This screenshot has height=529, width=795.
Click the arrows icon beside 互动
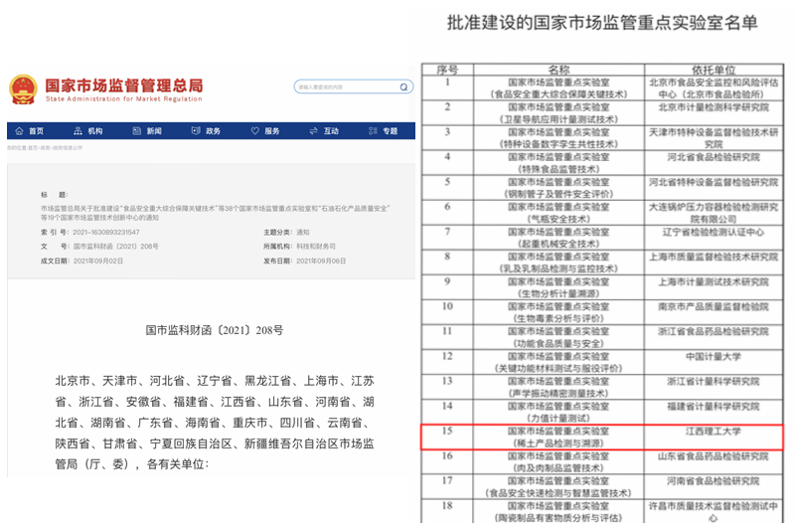click(314, 131)
